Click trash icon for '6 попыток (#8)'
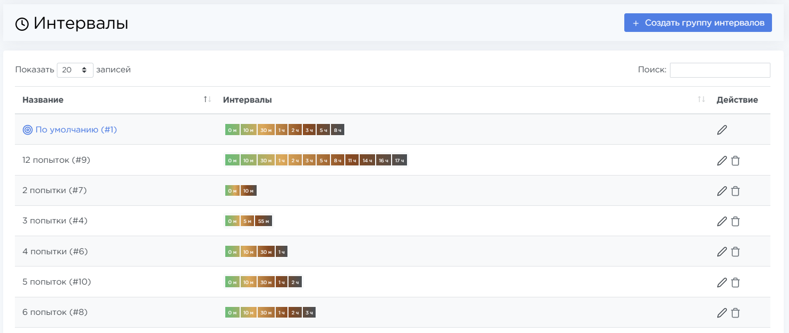Viewport: 789px width, 333px height. pos(735,312)
